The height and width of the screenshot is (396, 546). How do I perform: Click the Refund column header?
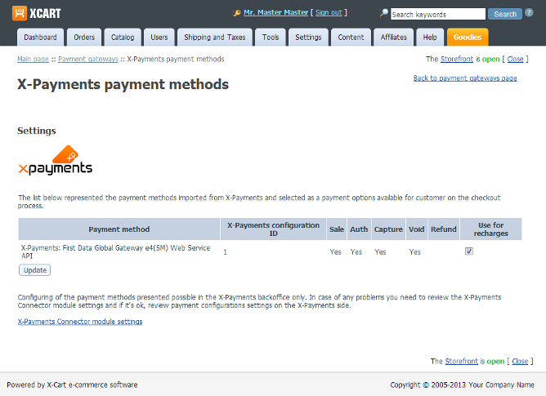coord(444,229)
